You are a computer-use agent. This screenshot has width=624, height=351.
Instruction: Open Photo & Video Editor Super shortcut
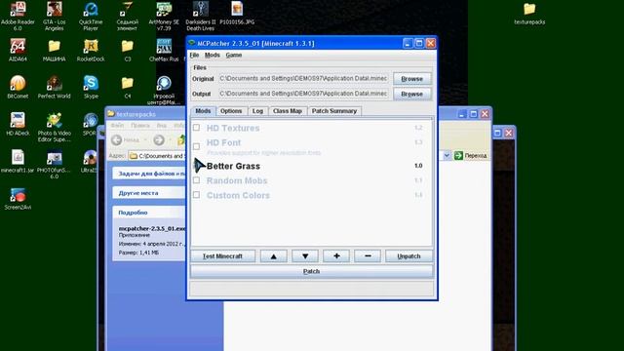(x=55, y=127)
